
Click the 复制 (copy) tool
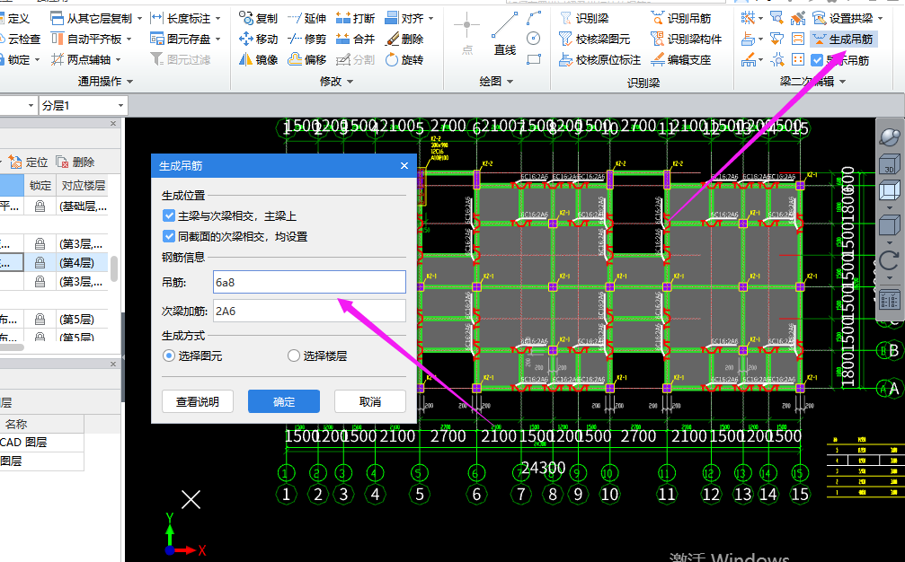[x=258, y=19]
